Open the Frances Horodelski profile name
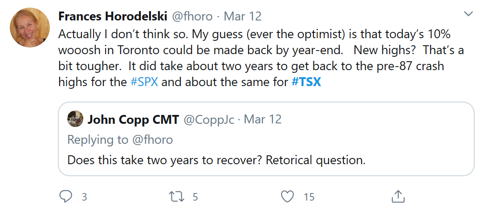Image resolution: width=484 pixels, height=209 pixels. tap(113, 16)
